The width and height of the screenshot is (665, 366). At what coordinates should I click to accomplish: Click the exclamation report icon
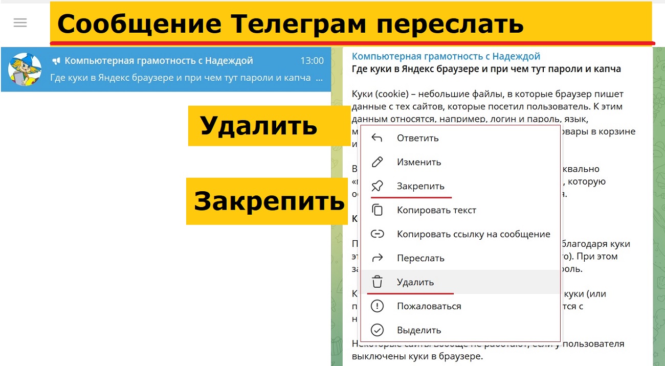click(x=377, y=306)
